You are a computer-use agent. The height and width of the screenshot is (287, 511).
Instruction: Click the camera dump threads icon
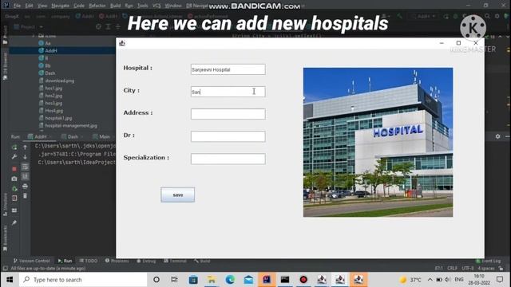(14, 179)
